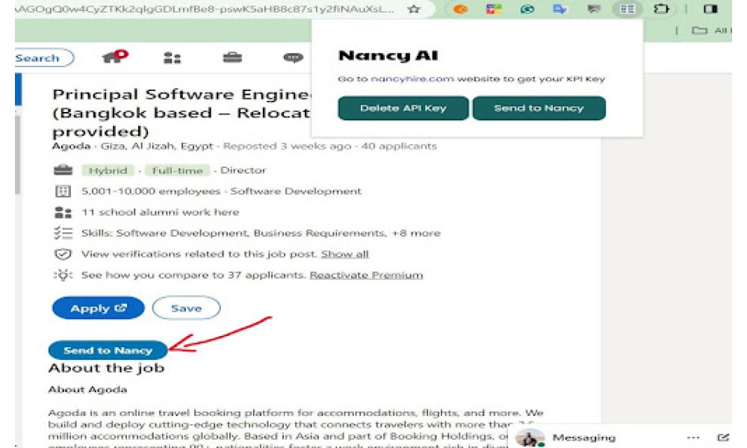Click the 'About Agoda' subheading
This screenshot has height=448, width=747.
(x=87, y=390)
